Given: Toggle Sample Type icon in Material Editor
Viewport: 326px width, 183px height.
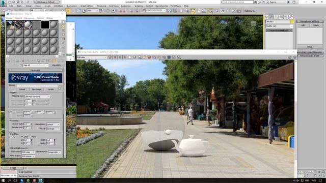Looking at the screenshot, I should (63, 22).
